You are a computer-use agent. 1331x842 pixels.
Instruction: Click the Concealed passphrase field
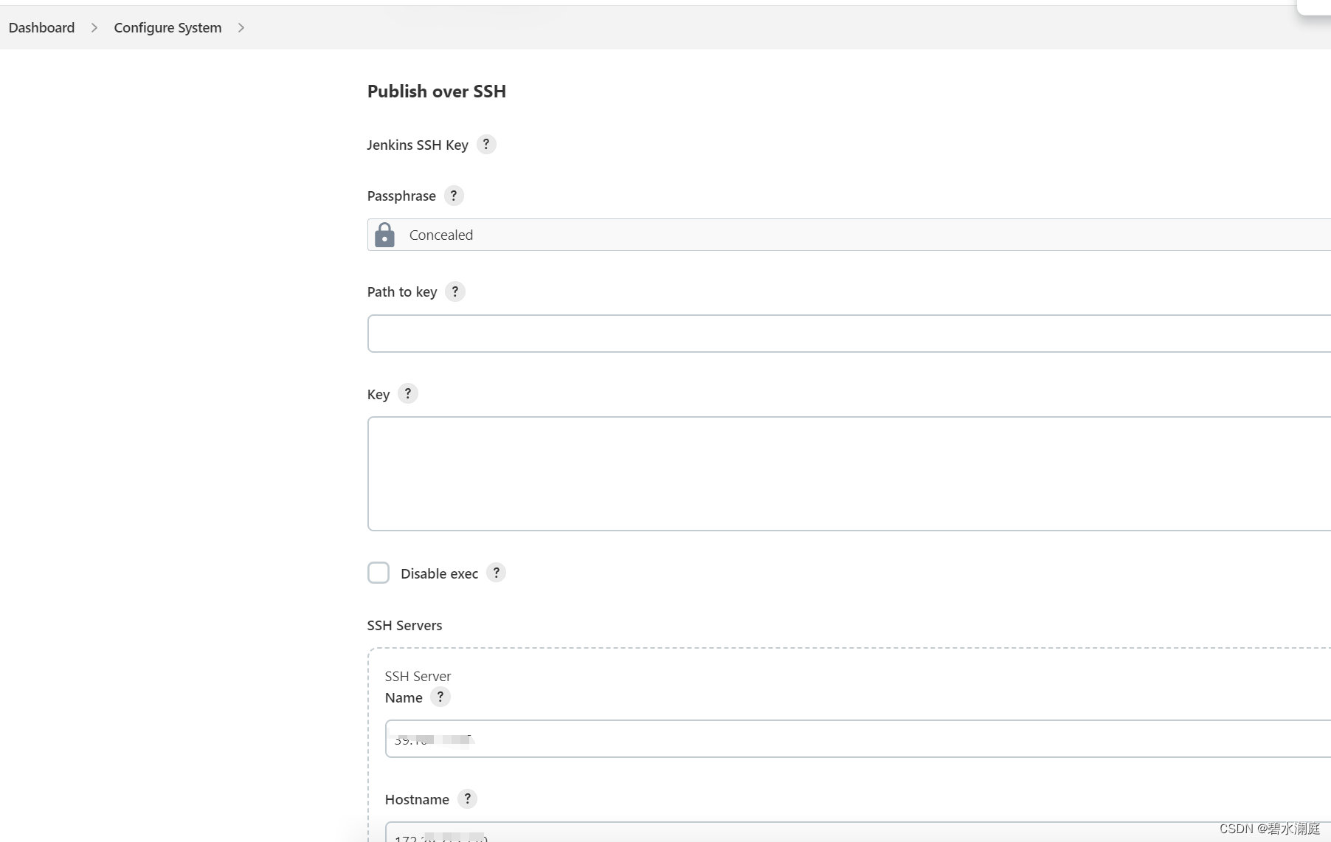coord(849,235)
